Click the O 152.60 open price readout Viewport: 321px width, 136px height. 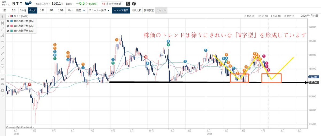tap(250, 16)
